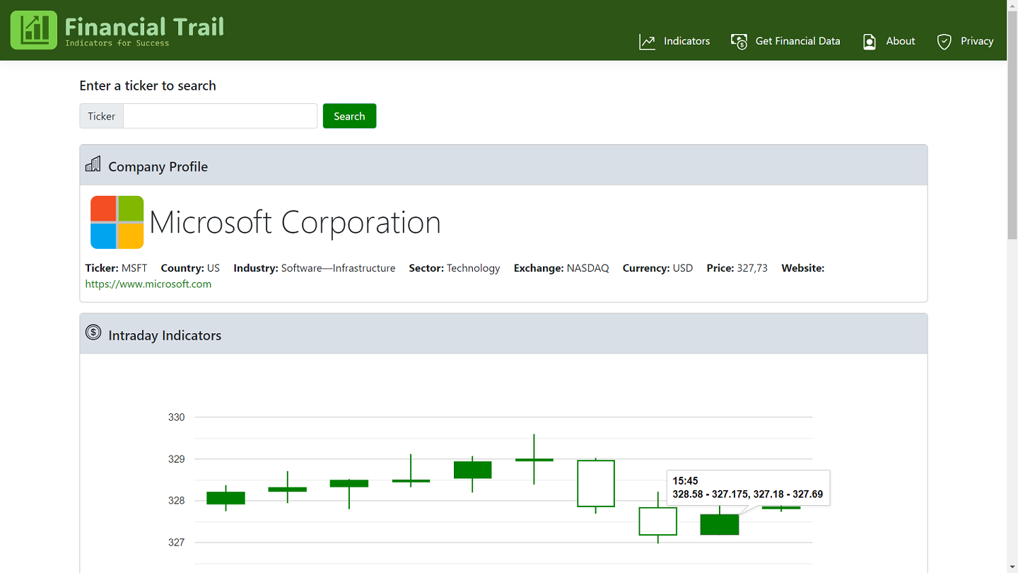Click the About person icon
This screenshot has width=1018, height=573.
coord(869,41)
